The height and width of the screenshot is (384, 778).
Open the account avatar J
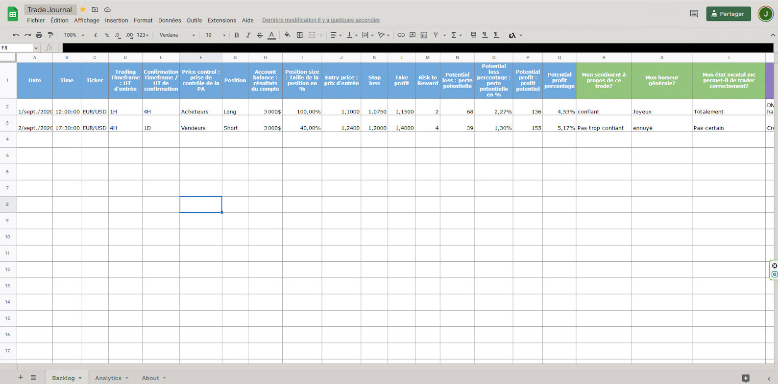765,14
